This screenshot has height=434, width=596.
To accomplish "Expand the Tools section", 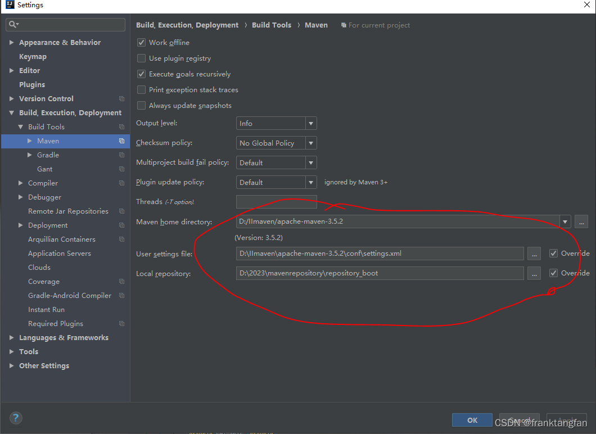I will [11, 352].
